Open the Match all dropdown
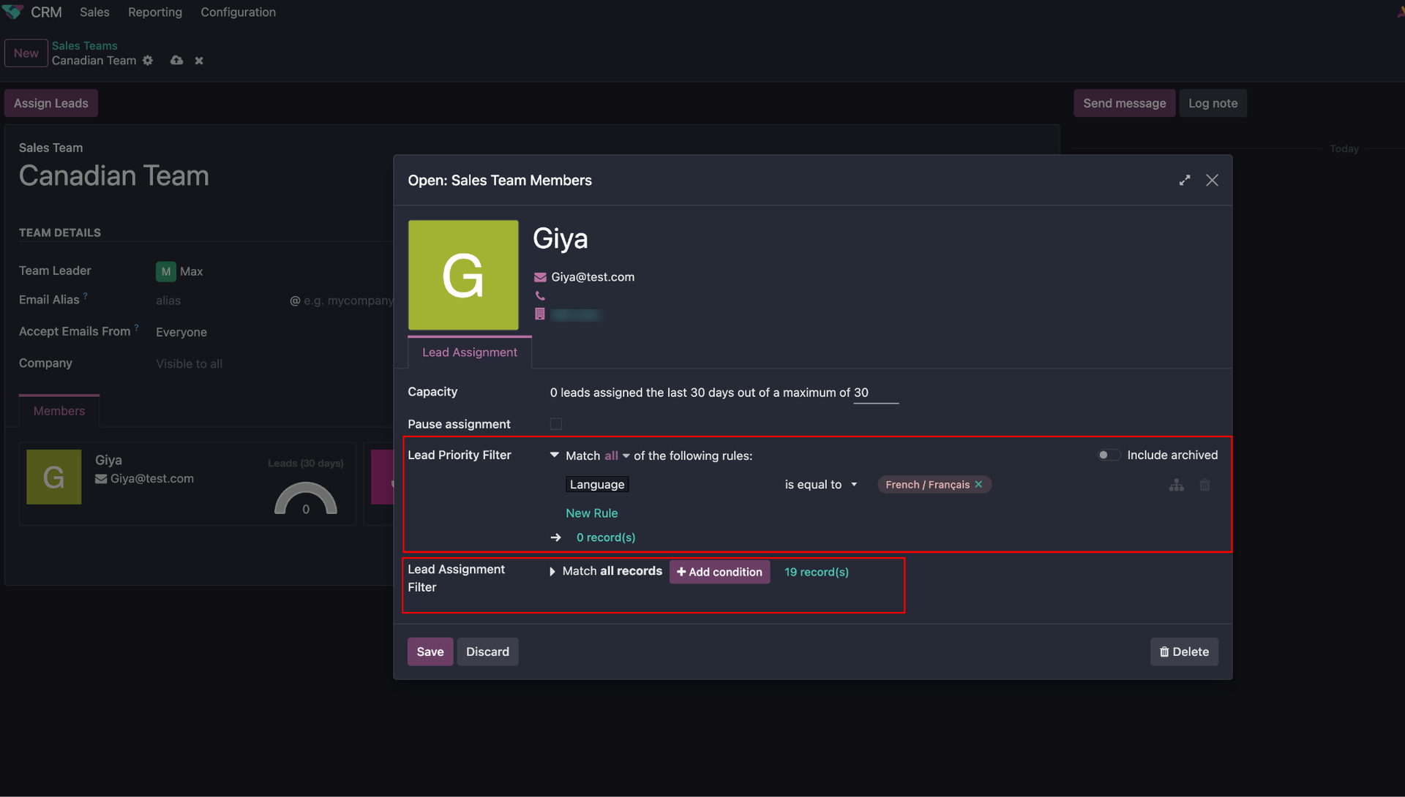1405x797 pixels. coord(616,456)
